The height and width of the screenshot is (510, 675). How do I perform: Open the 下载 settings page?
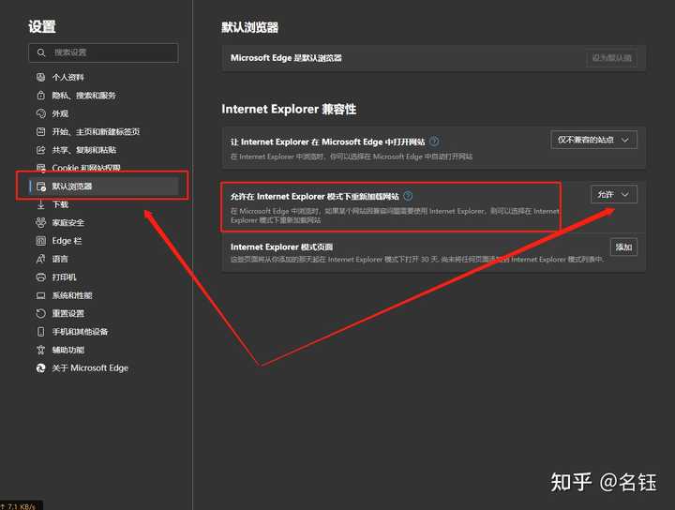(60, 204)
